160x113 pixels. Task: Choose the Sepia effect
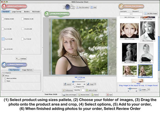(x=5, y=81)
